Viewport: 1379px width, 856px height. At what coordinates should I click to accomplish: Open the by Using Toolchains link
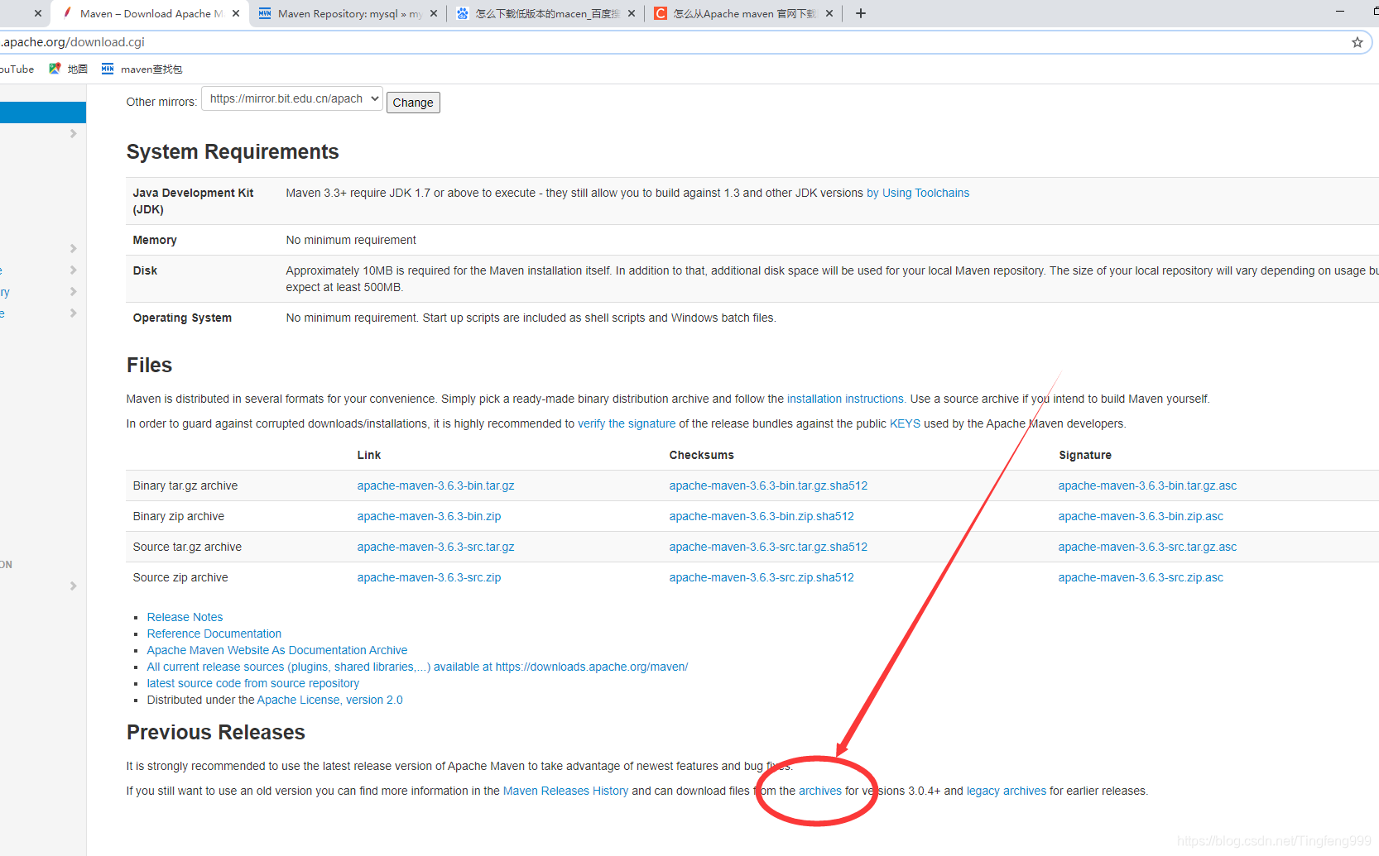[x=918, y=193]
